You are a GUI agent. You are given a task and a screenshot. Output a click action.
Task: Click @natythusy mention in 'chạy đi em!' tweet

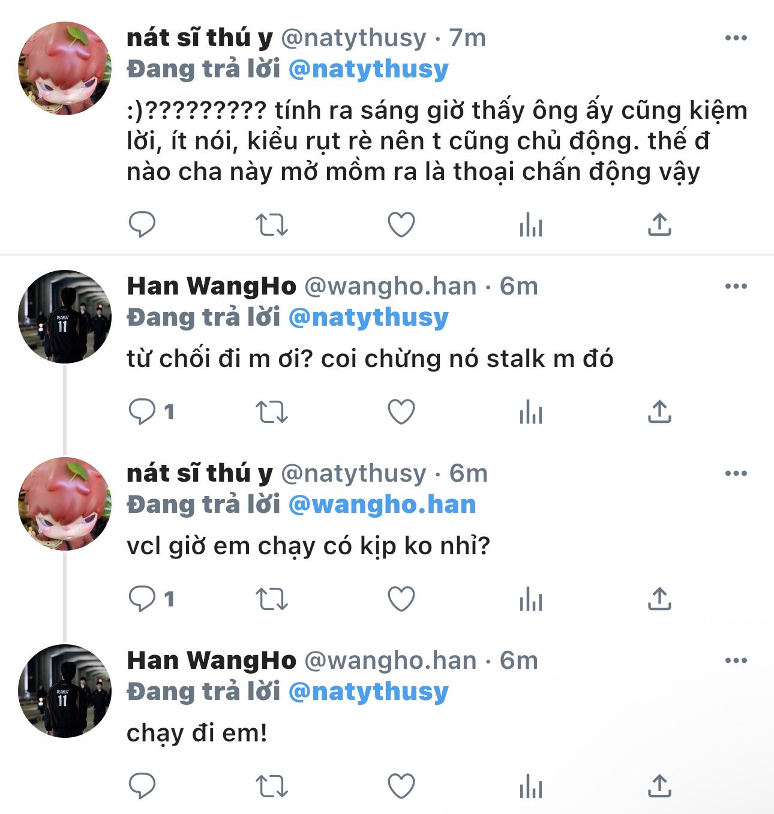point(368,692)
